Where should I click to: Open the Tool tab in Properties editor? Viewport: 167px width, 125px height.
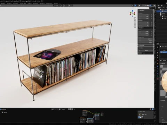[158, 47]
